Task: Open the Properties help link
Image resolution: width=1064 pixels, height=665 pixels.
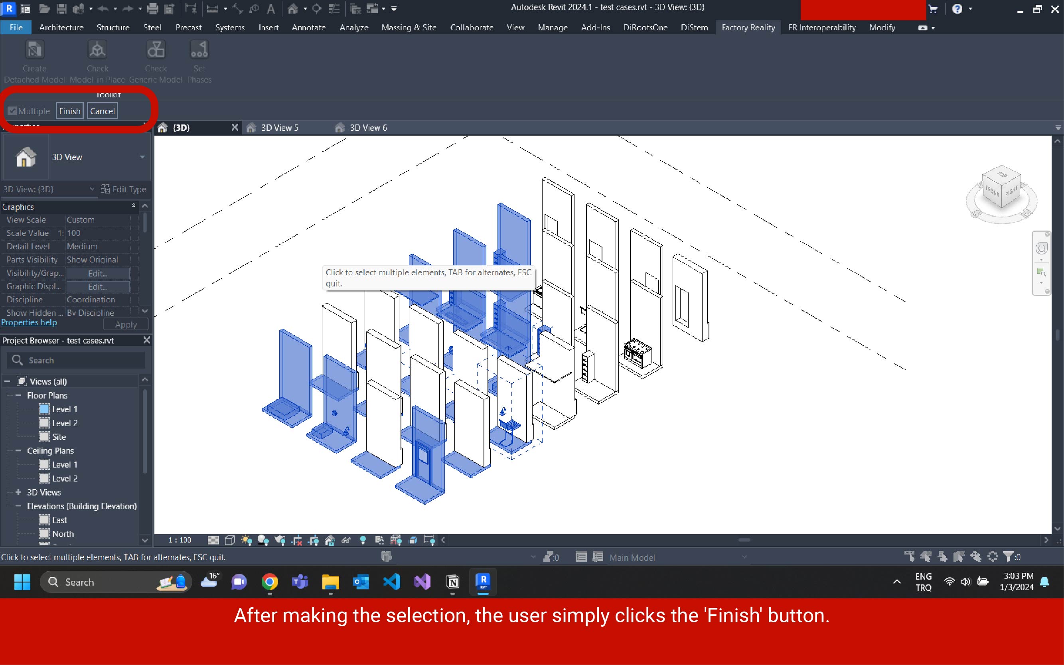Action: (29, 322)
